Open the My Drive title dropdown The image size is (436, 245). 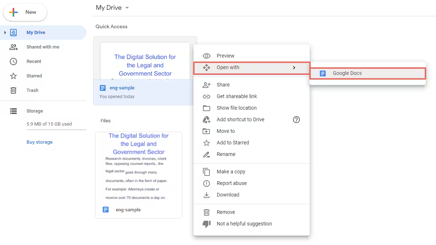tap(127, 8)
